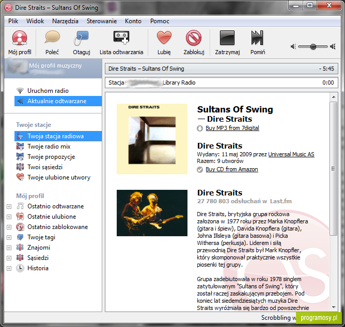The height and width of the screenshot is (327, 345).
Task: Click the track progress bar showing -5:45
Action: (x=222, y=69)
